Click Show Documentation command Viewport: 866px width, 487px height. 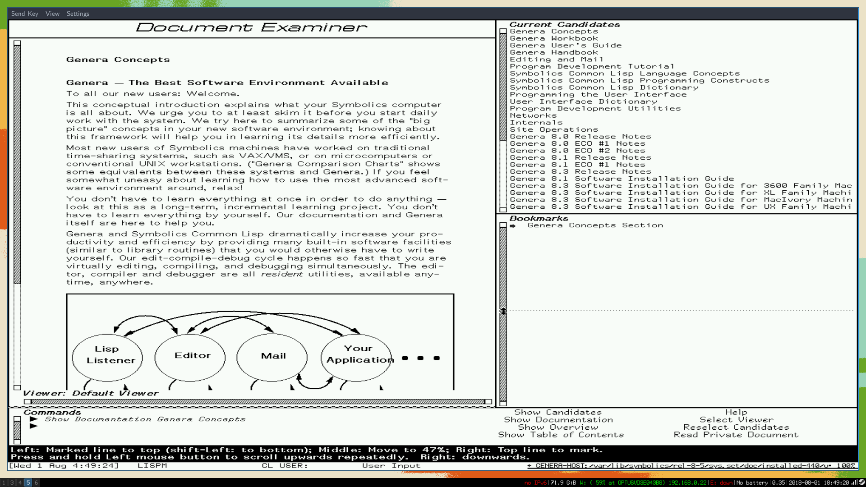(x=558, y=420)
